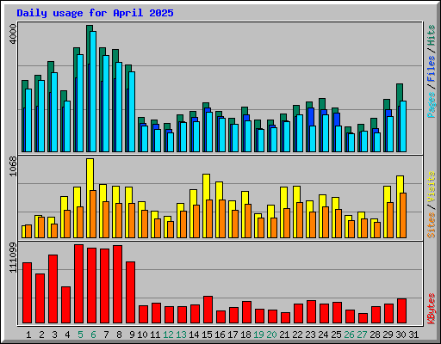Click the yellow Visits legend label
The image size is (441, 344).
tap(432, 187)
